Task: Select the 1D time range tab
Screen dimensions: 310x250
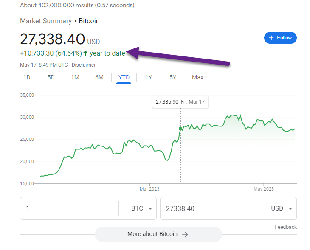Action: [x=27, y=77]
